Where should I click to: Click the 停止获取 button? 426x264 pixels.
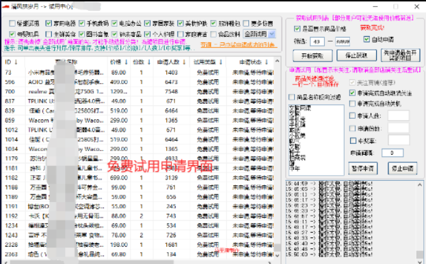point(356,55)
